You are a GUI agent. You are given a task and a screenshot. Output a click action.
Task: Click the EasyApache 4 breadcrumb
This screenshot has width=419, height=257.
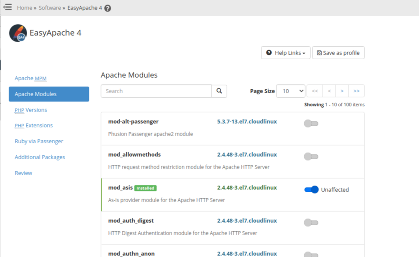pos(85,8)
